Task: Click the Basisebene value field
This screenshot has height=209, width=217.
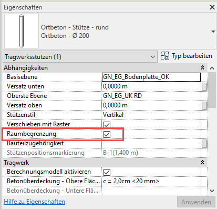Action: (151, 77)
